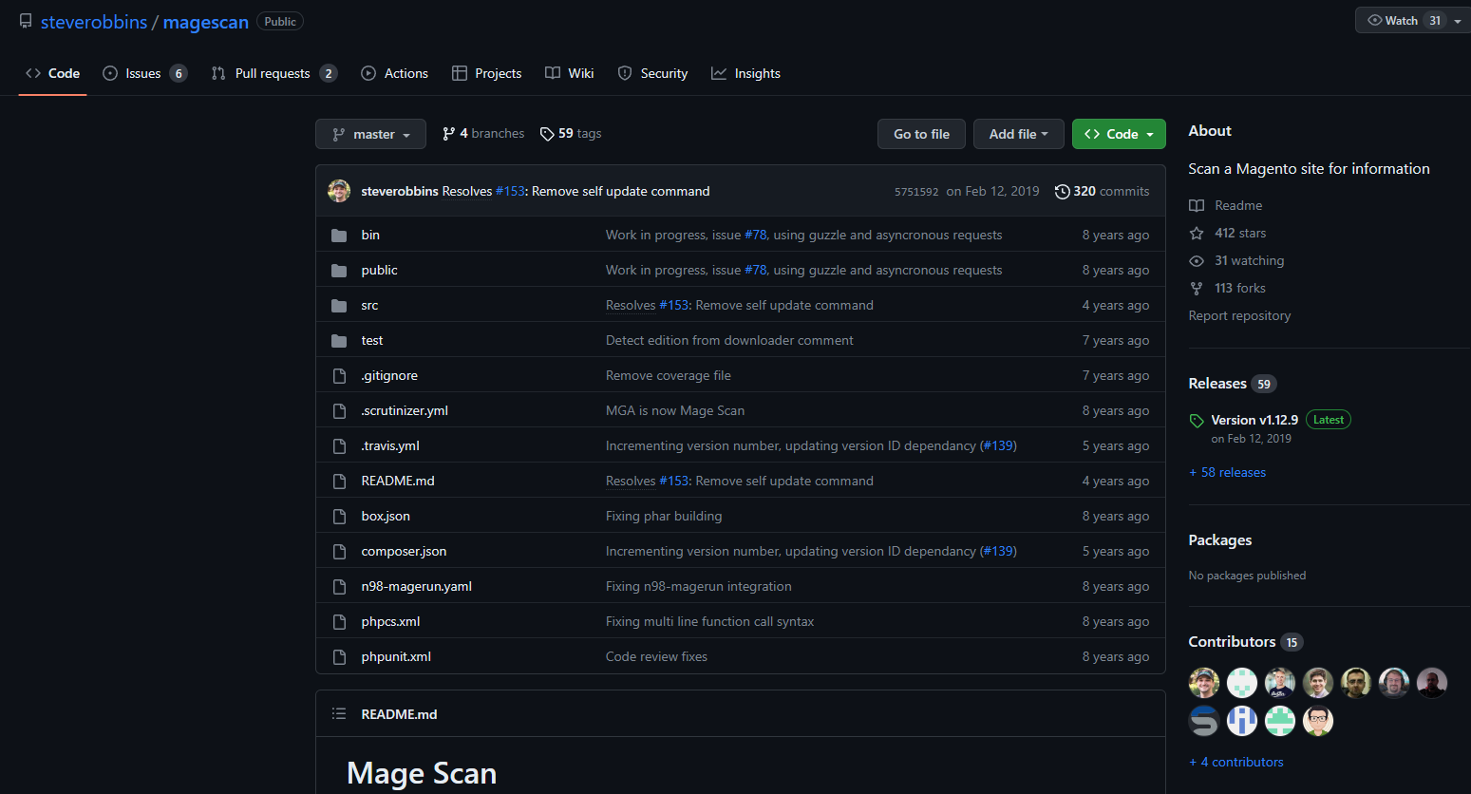Open the steverobbins owner link
The height and width of the screenshot is (794, 1471).
click(94, 22)
